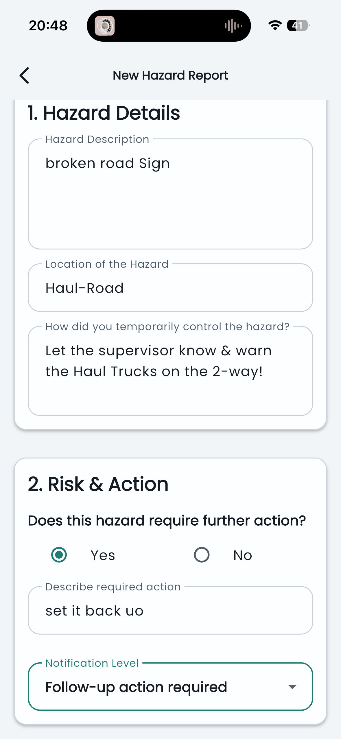
Task: Tap the Hazard Details section heading
Action: 104,112
